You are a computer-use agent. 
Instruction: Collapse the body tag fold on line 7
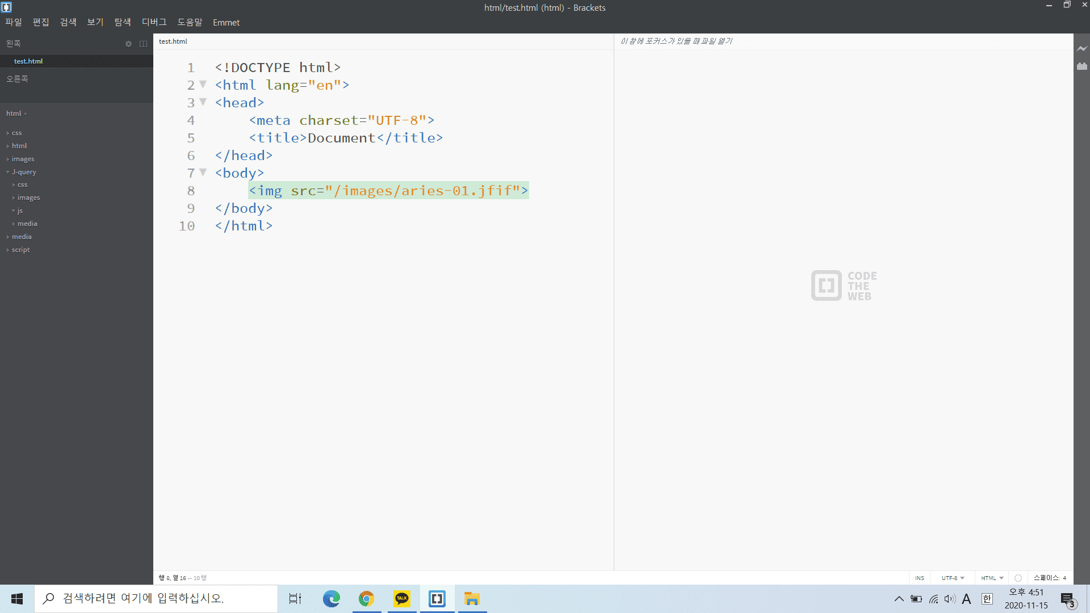(203, 172)
